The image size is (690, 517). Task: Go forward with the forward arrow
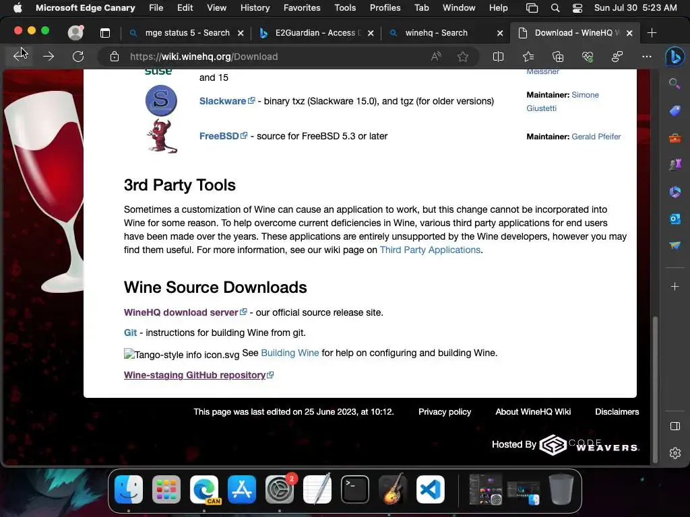click(x=49, y=57)
